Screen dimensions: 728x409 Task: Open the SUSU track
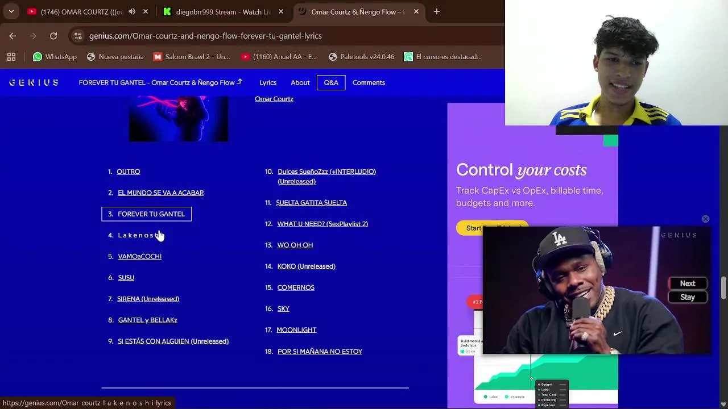click(x=126, y=278)
